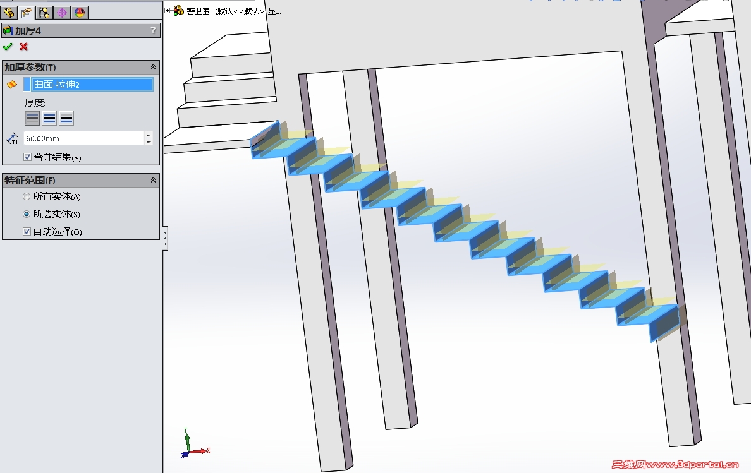The height and width of the screenshot is (473, 751).
Task: Click the surface-to-thicken icon
Action: 12,85
